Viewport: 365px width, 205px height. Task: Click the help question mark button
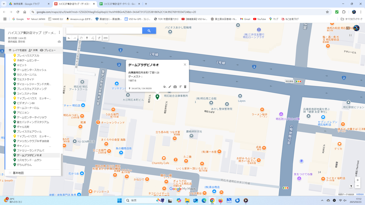pos(351,186)
